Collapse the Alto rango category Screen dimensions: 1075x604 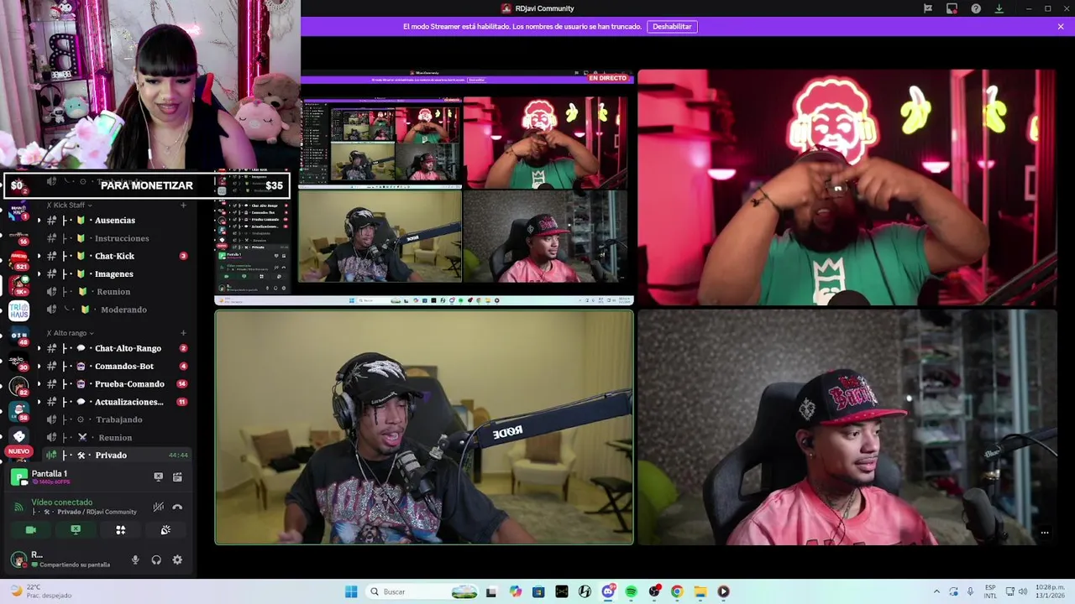70,333
